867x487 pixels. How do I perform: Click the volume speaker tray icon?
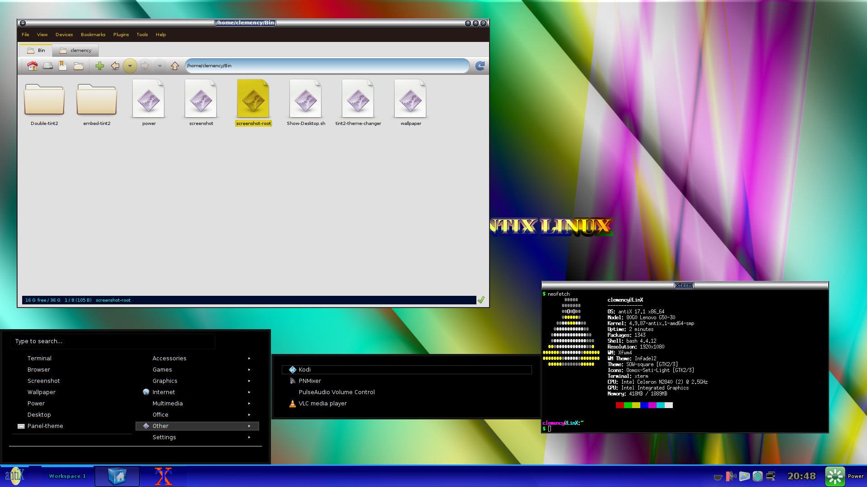tap(731, 476)
